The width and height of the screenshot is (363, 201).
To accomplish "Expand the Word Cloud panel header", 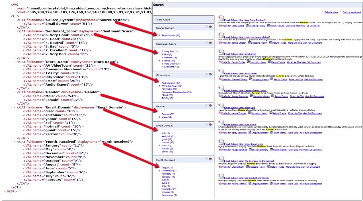I will coord(184,20).
